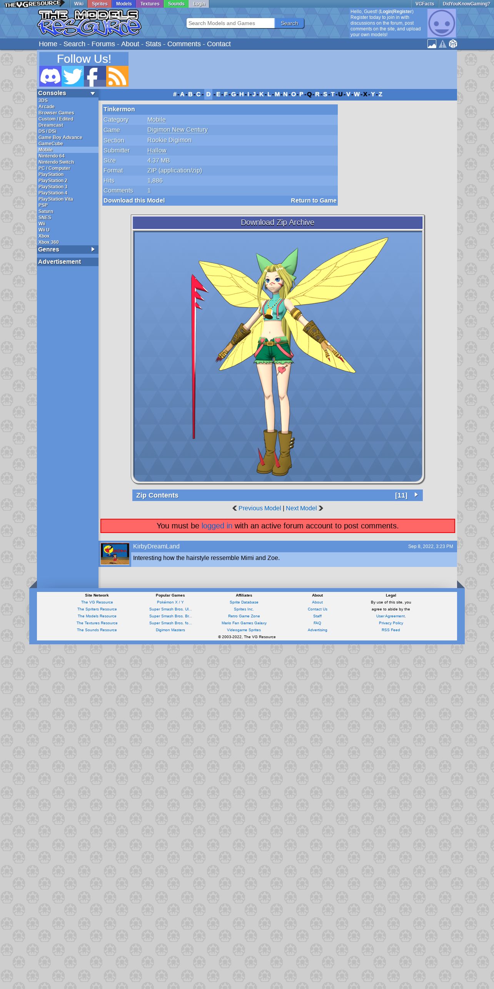Open Nintendo Switch console in sidebar

coord(56,162)
